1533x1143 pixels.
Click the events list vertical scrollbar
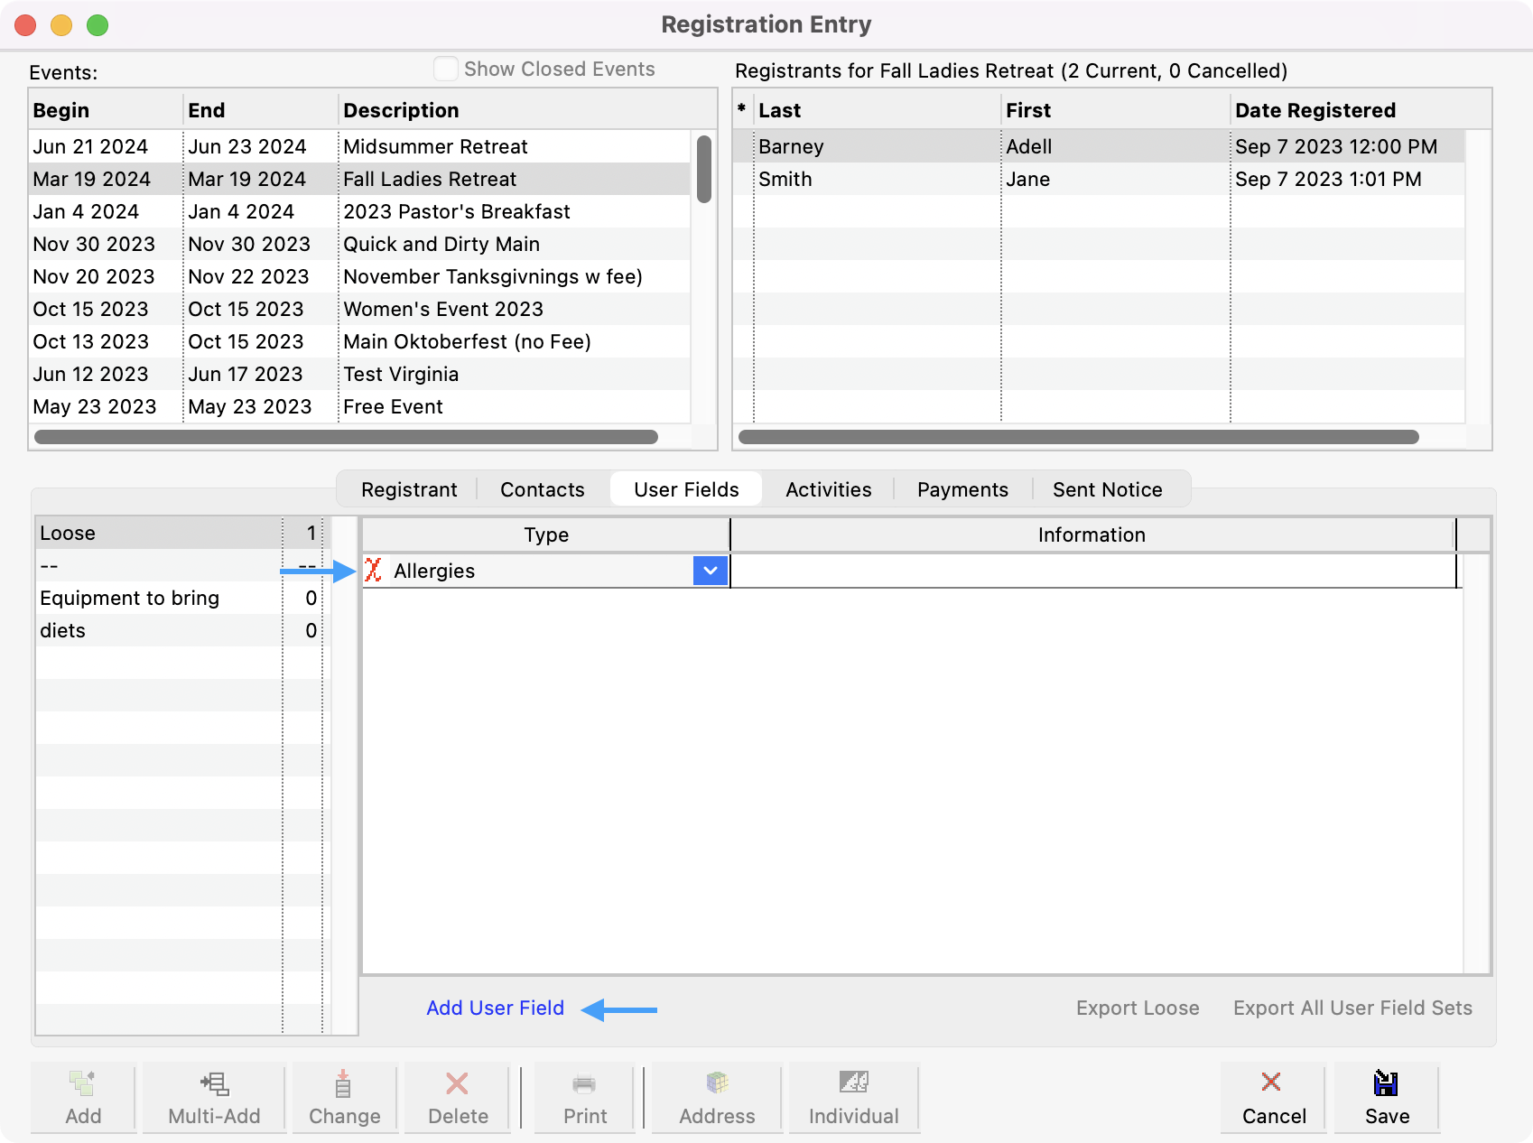click(x=704, y=170)
